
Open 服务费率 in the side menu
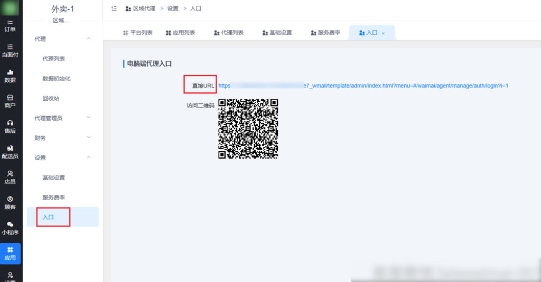click(x=53, y=198)
